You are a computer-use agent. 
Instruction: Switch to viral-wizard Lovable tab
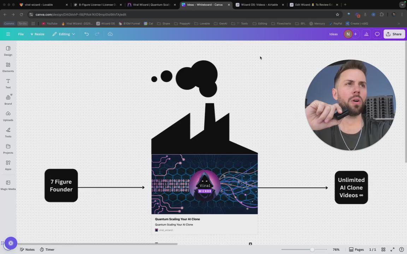[43, 5]
